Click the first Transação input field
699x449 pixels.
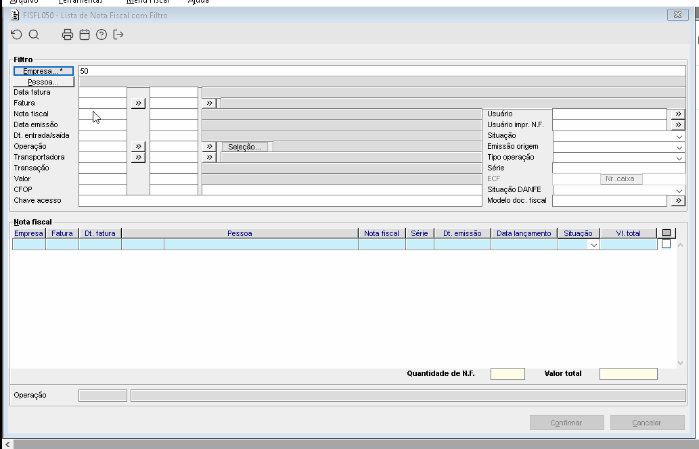coord(103,168)
